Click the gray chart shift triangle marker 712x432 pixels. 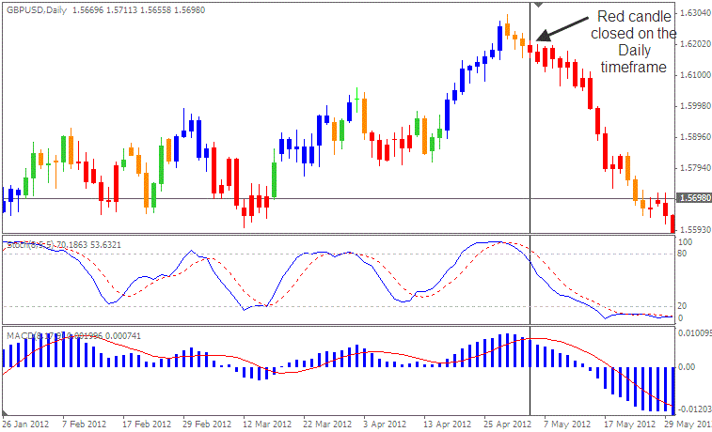pyautogui.click(x=539, y=5)
